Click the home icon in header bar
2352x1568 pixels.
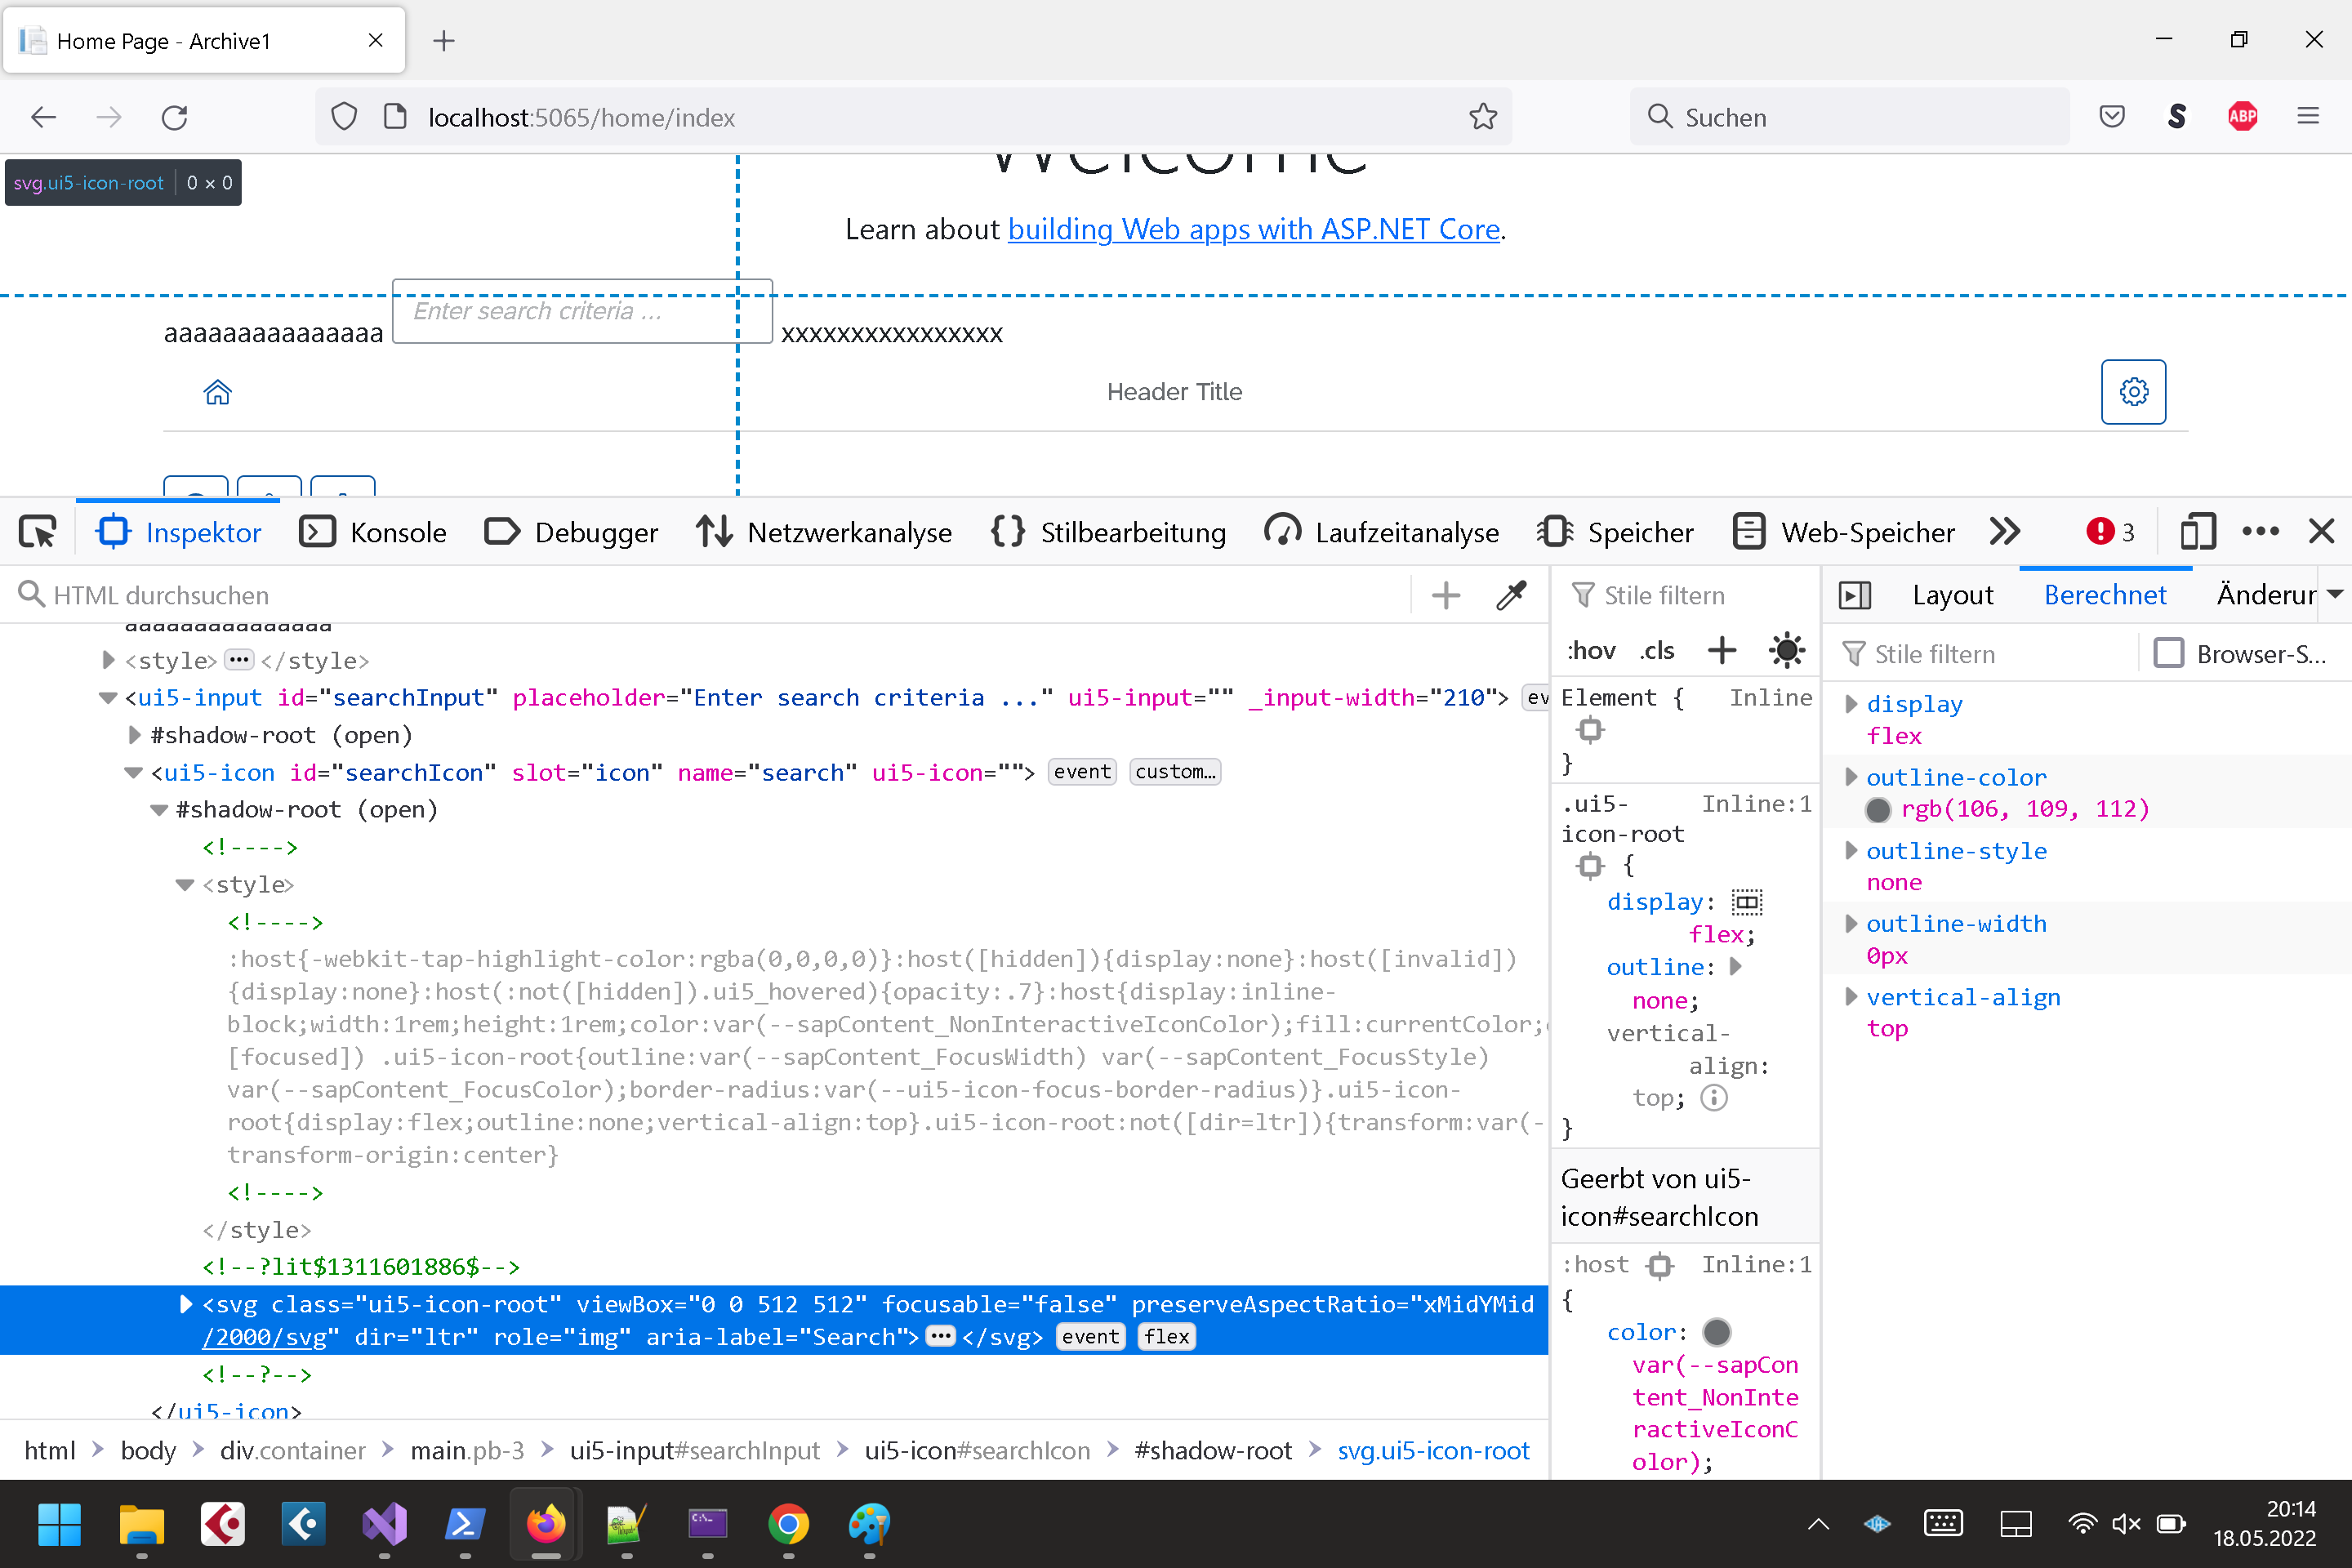click(x=218, y=392)
